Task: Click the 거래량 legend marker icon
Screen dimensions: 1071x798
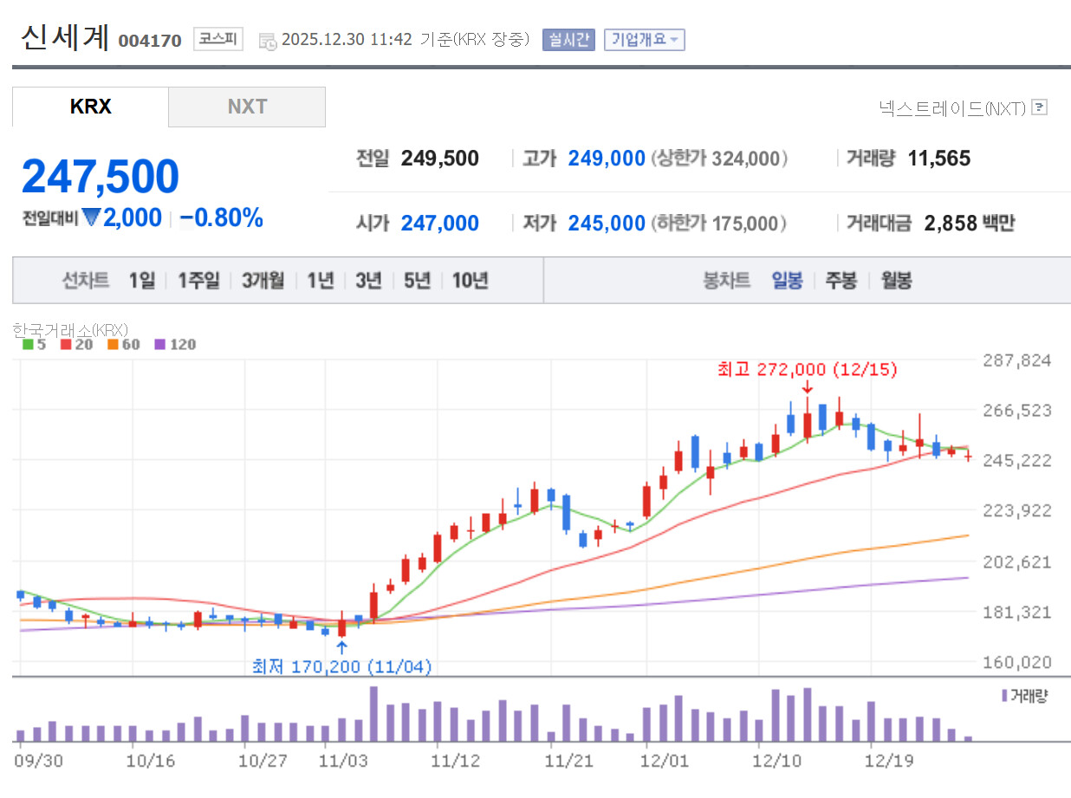Action: point(1004,696)
